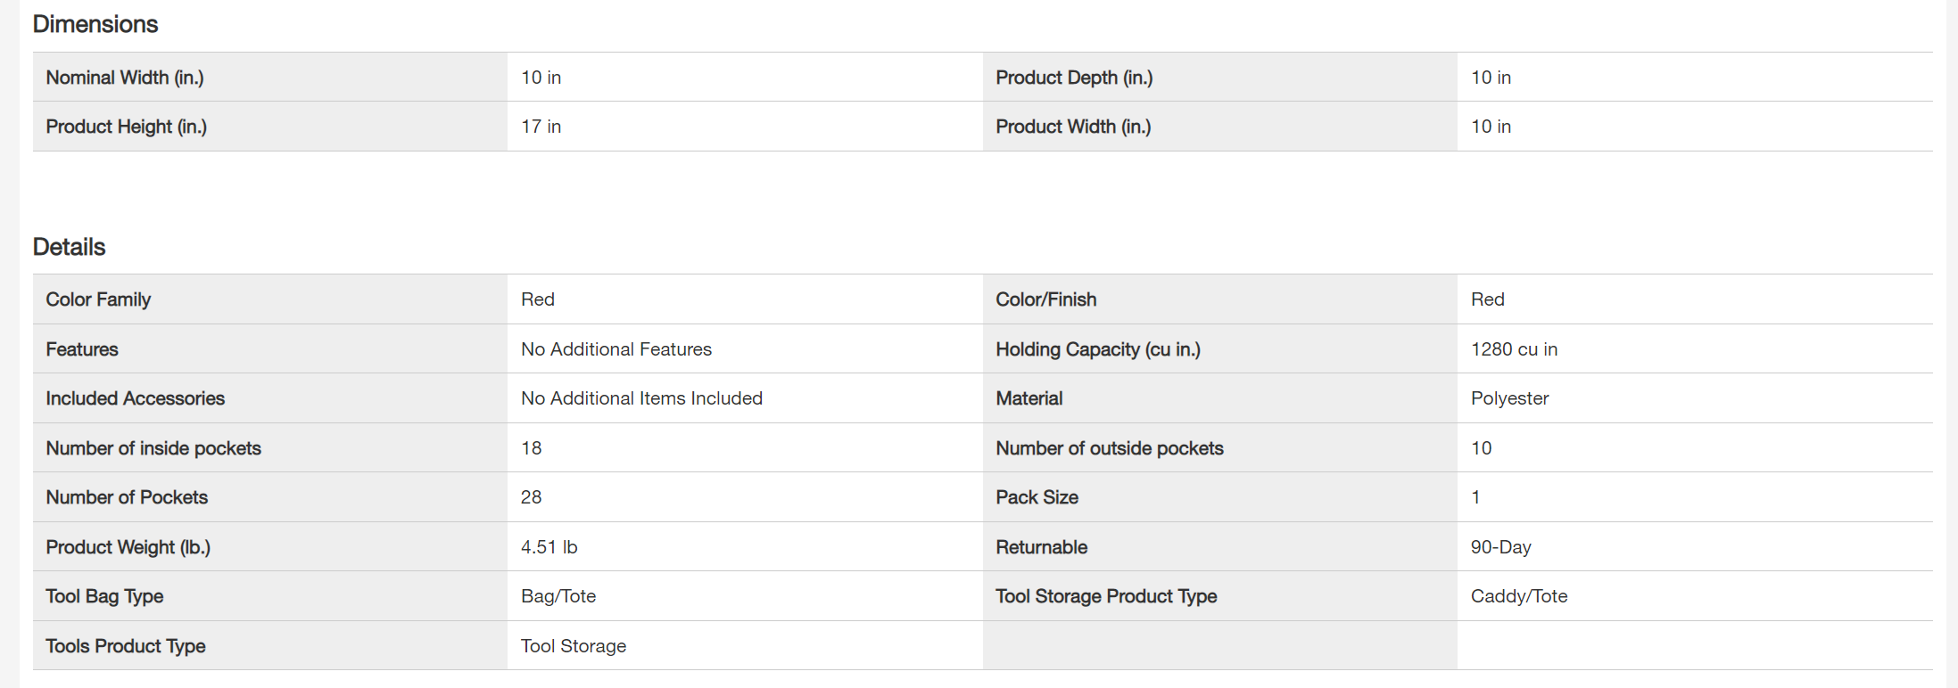Click the Product Height value 17 in
1958x688 pixels.
click(x=541, y=127)
